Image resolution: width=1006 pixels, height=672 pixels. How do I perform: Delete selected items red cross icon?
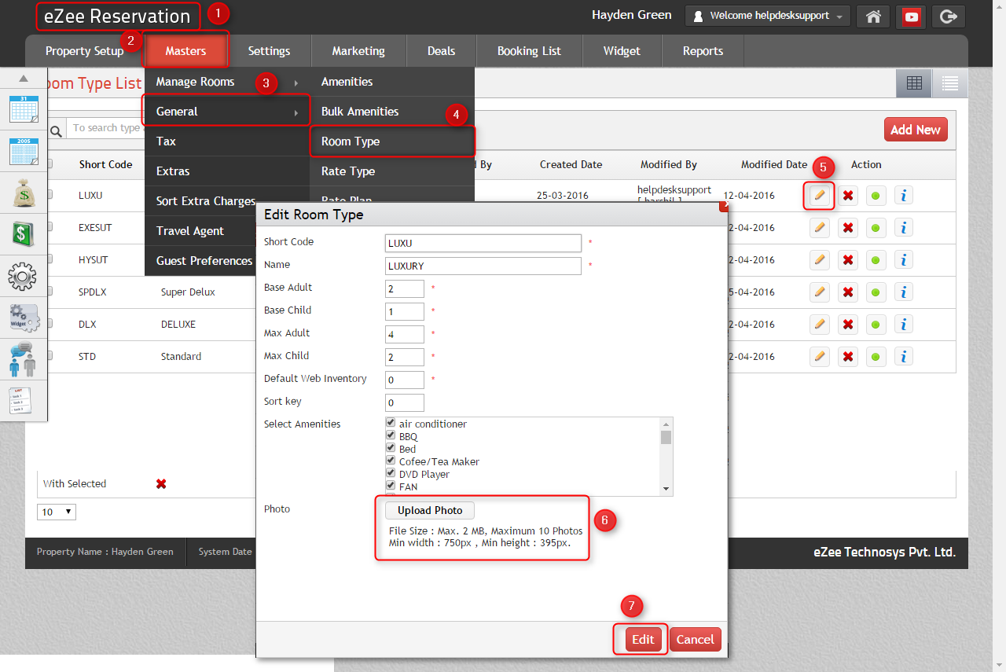161,483
